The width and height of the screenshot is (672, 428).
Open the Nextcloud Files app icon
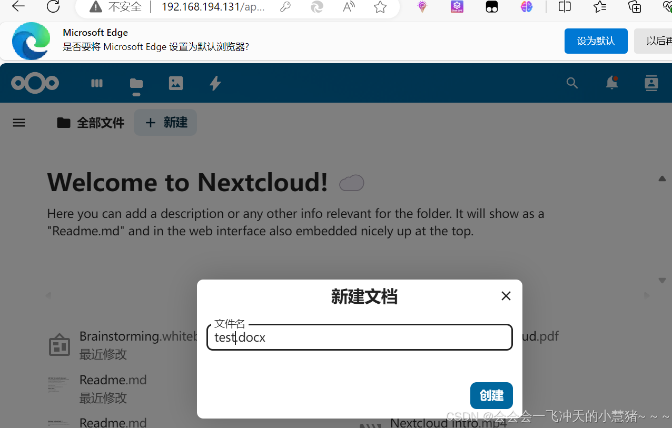coord(136,83)
